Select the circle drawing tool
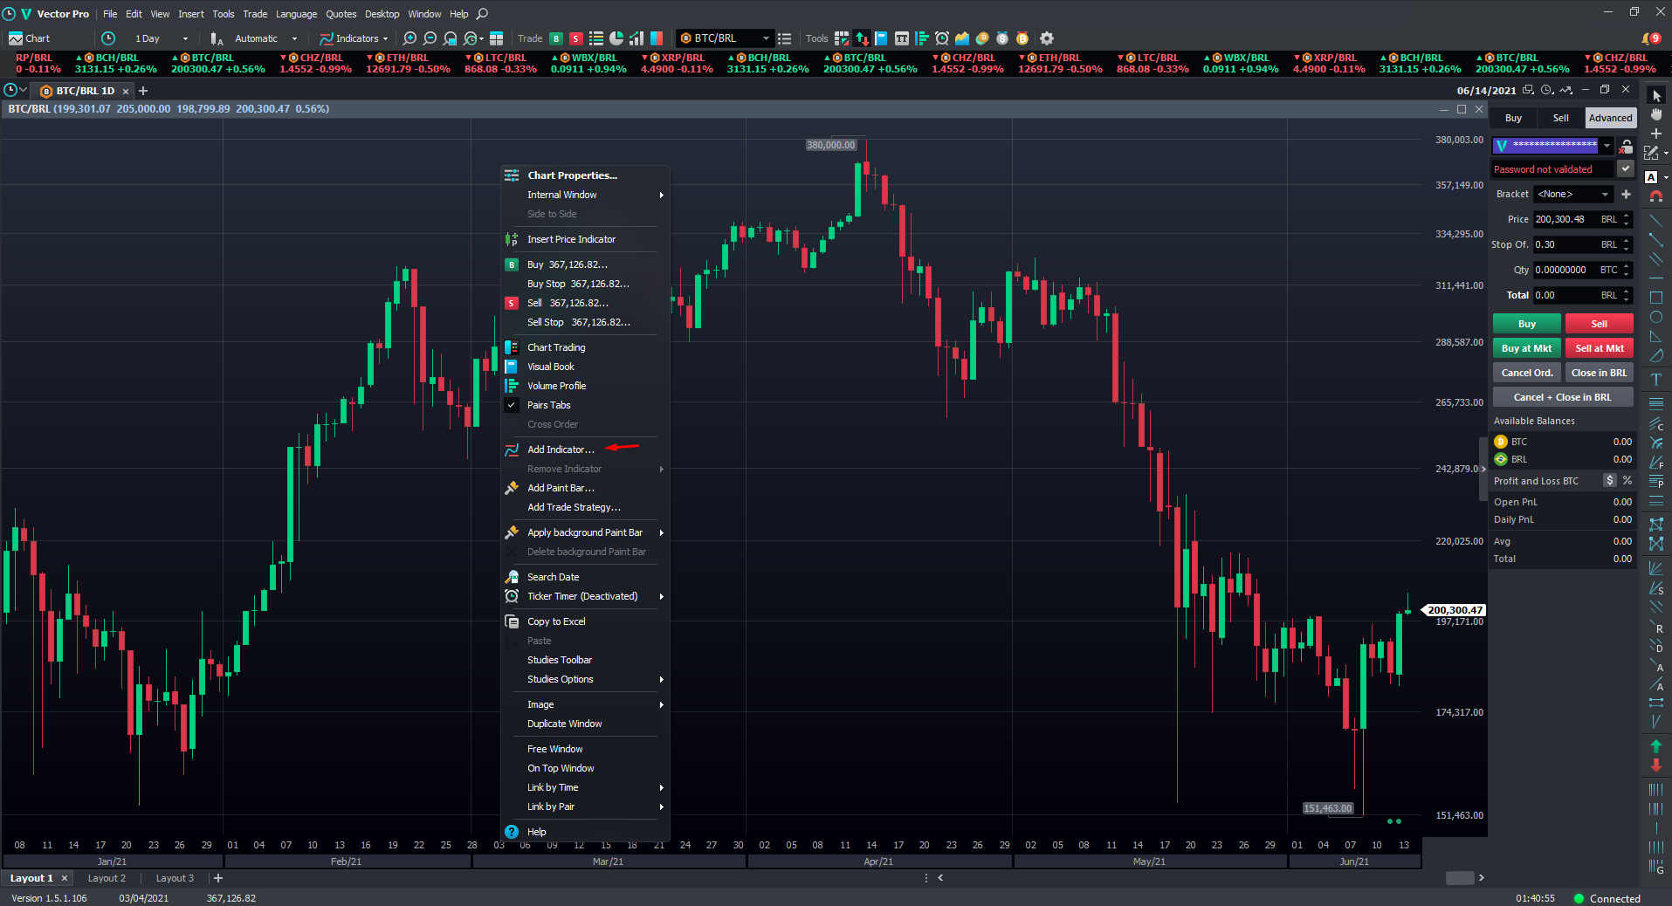Viewport: 1672px width, 906px height. pyautogui.click(x=1656, y=317)
